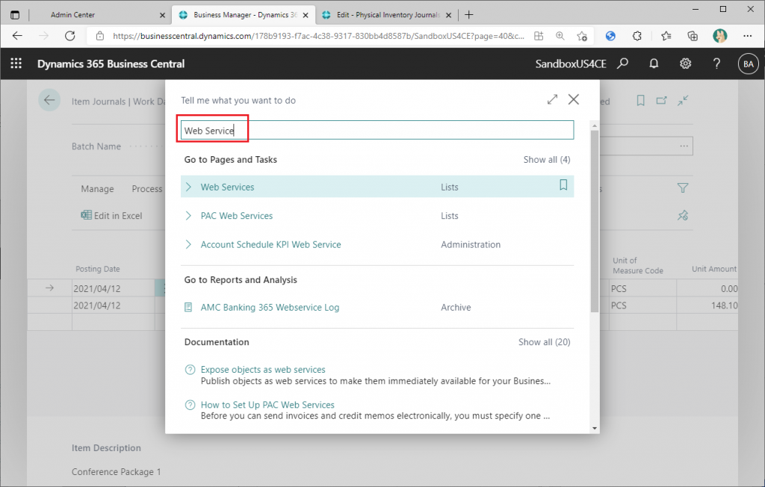Close the Tell Me search dialog
Viewport: 765px width, 487px height.
pos(574,99)
